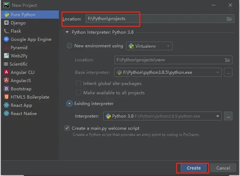Select the Flask icon in sidebar

tap(6, 31)
